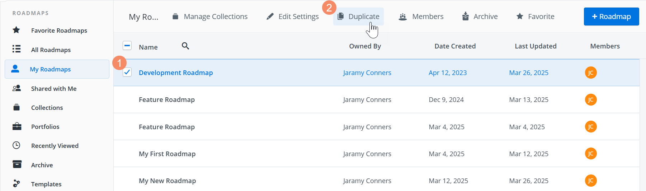This screenshot has width=646, height=191.
Task: Open Shared with Me people icon
Action: pos(16,88)
